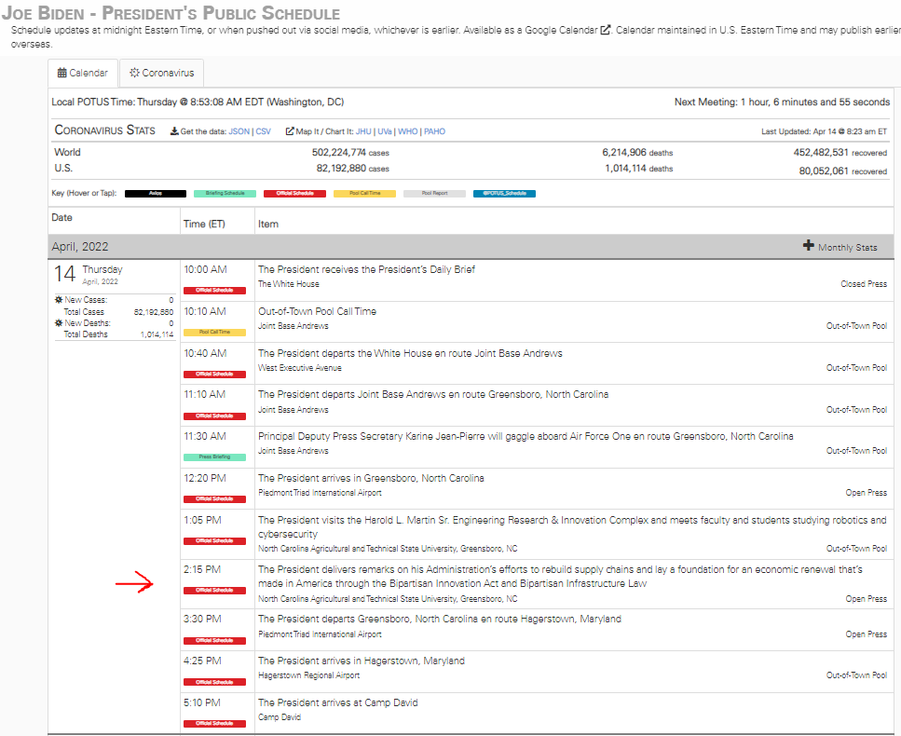Click the Press Briefing badge under 11:30 AM

pos(215,457)
